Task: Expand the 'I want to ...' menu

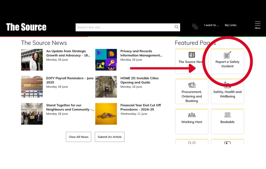Action: [x=211, y=25]
